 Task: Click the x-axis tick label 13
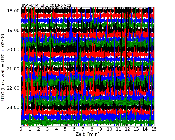click(136, 129)
